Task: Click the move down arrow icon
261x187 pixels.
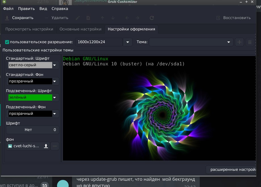Action: coord(113,18)
